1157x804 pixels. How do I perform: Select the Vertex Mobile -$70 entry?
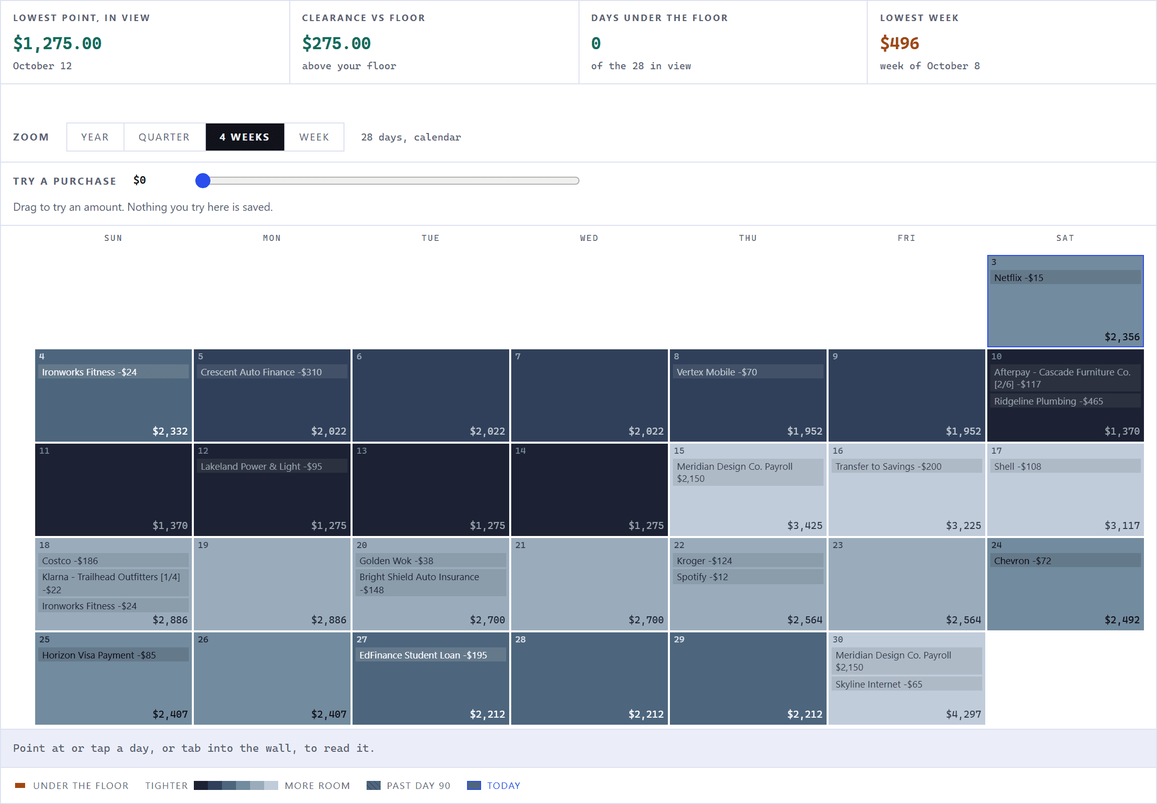748,372
